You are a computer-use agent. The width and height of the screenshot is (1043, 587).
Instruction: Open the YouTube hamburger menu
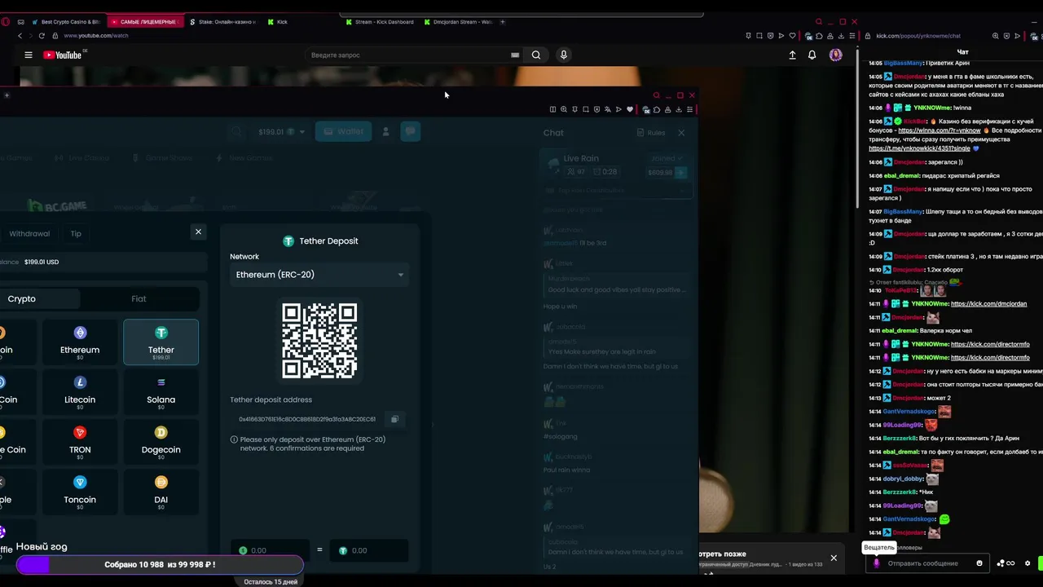(28, 55)
